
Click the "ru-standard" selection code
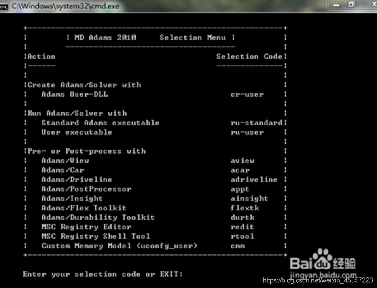point(256,123)
